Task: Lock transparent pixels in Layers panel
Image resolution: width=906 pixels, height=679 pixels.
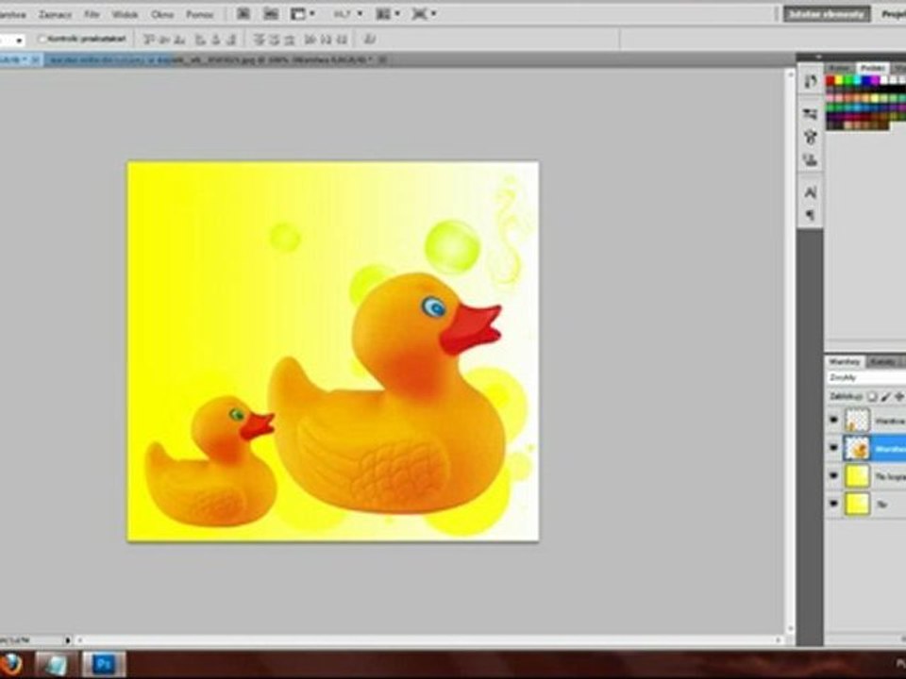Action: (872, 397)
